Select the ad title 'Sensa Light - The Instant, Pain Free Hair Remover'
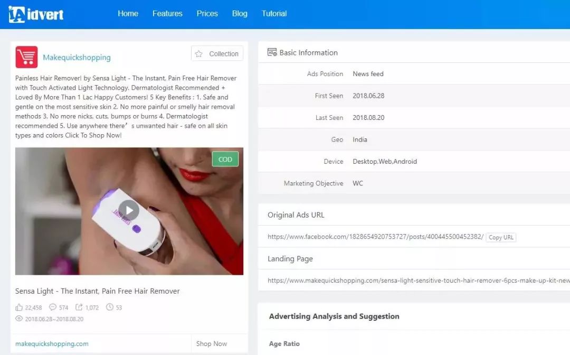The width and height of the screenshot is (570, 355). pos(98,291)
